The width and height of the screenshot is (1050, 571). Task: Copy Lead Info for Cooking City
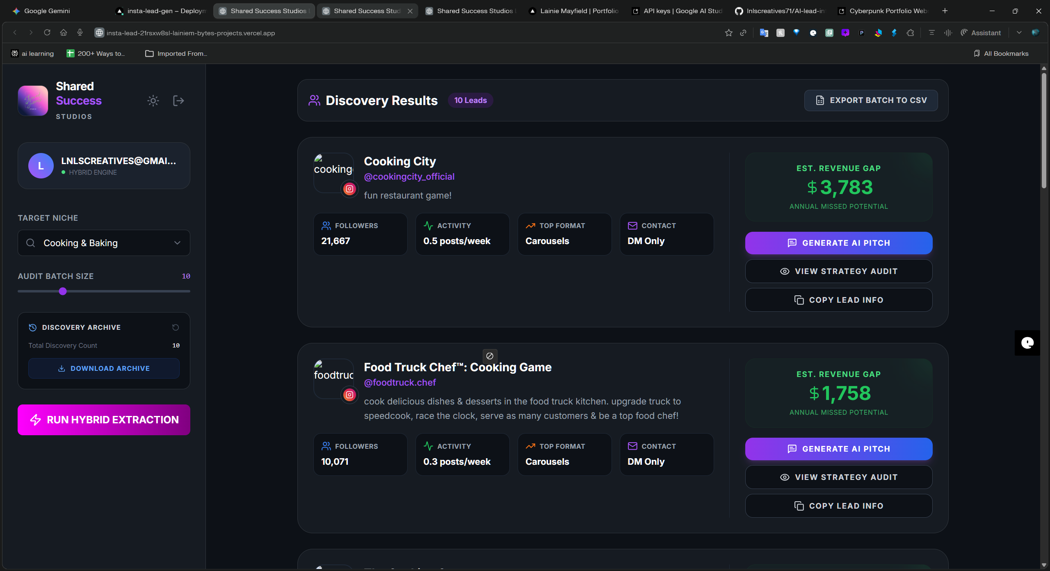pyautogui.click(x=839, y=300)
